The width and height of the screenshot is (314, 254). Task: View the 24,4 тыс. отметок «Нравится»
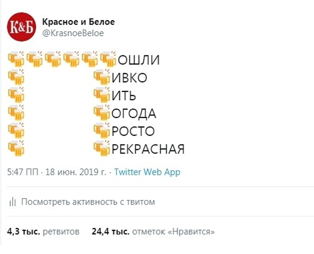click(153, 231)
